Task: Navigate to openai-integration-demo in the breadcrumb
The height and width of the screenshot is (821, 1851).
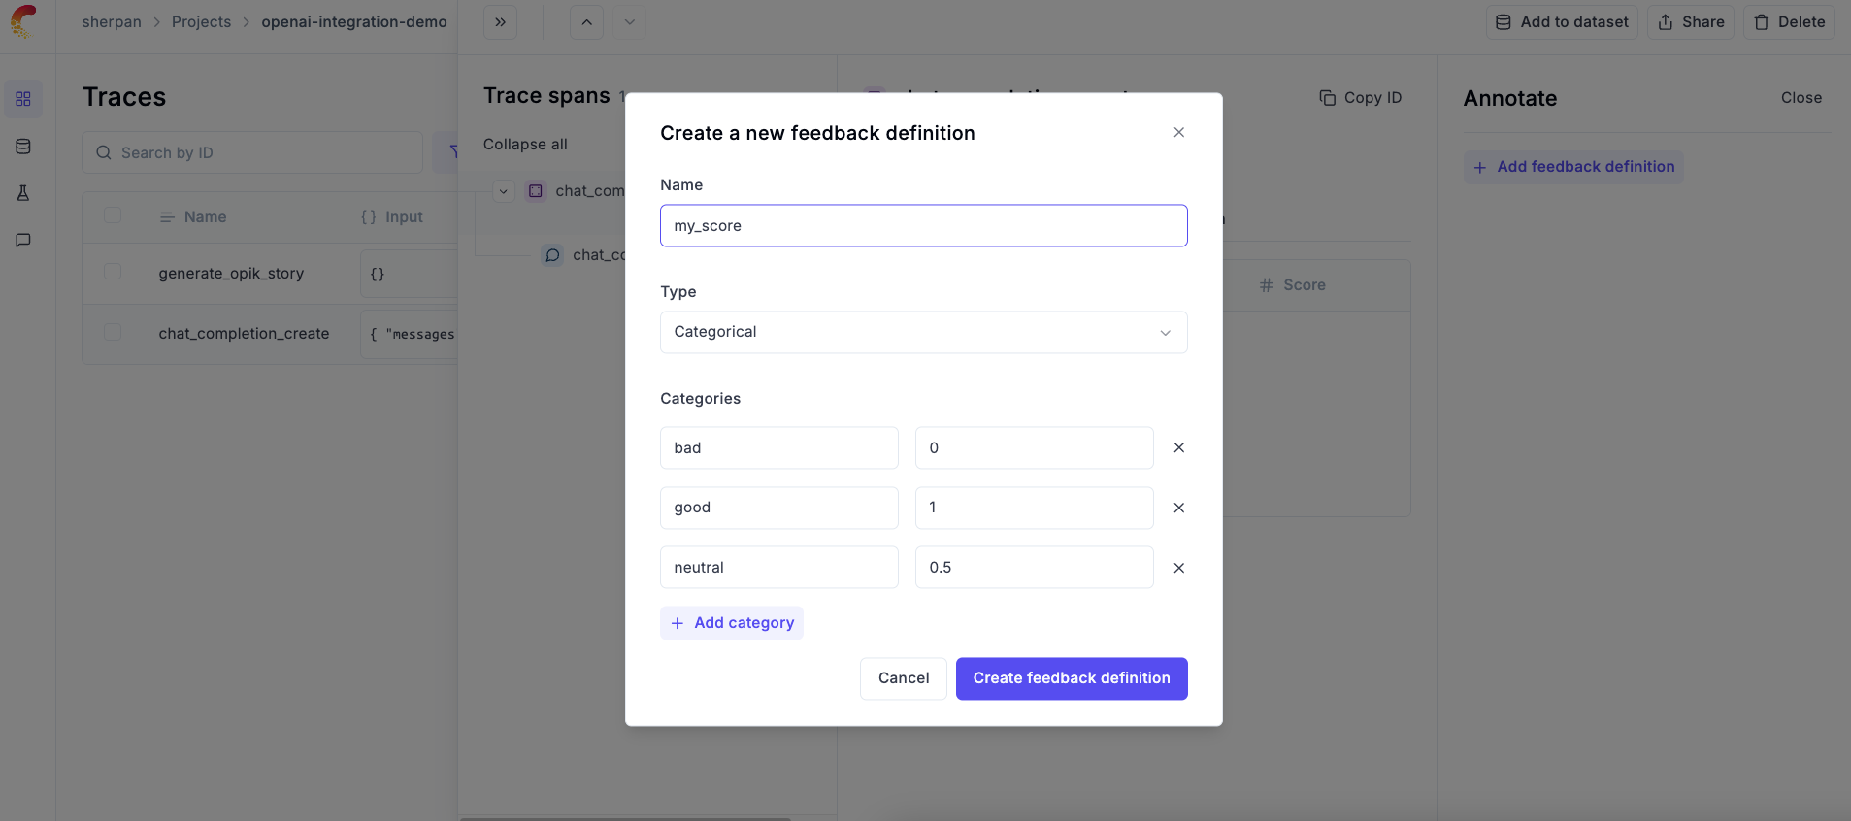Action: (x=353, y=21)
